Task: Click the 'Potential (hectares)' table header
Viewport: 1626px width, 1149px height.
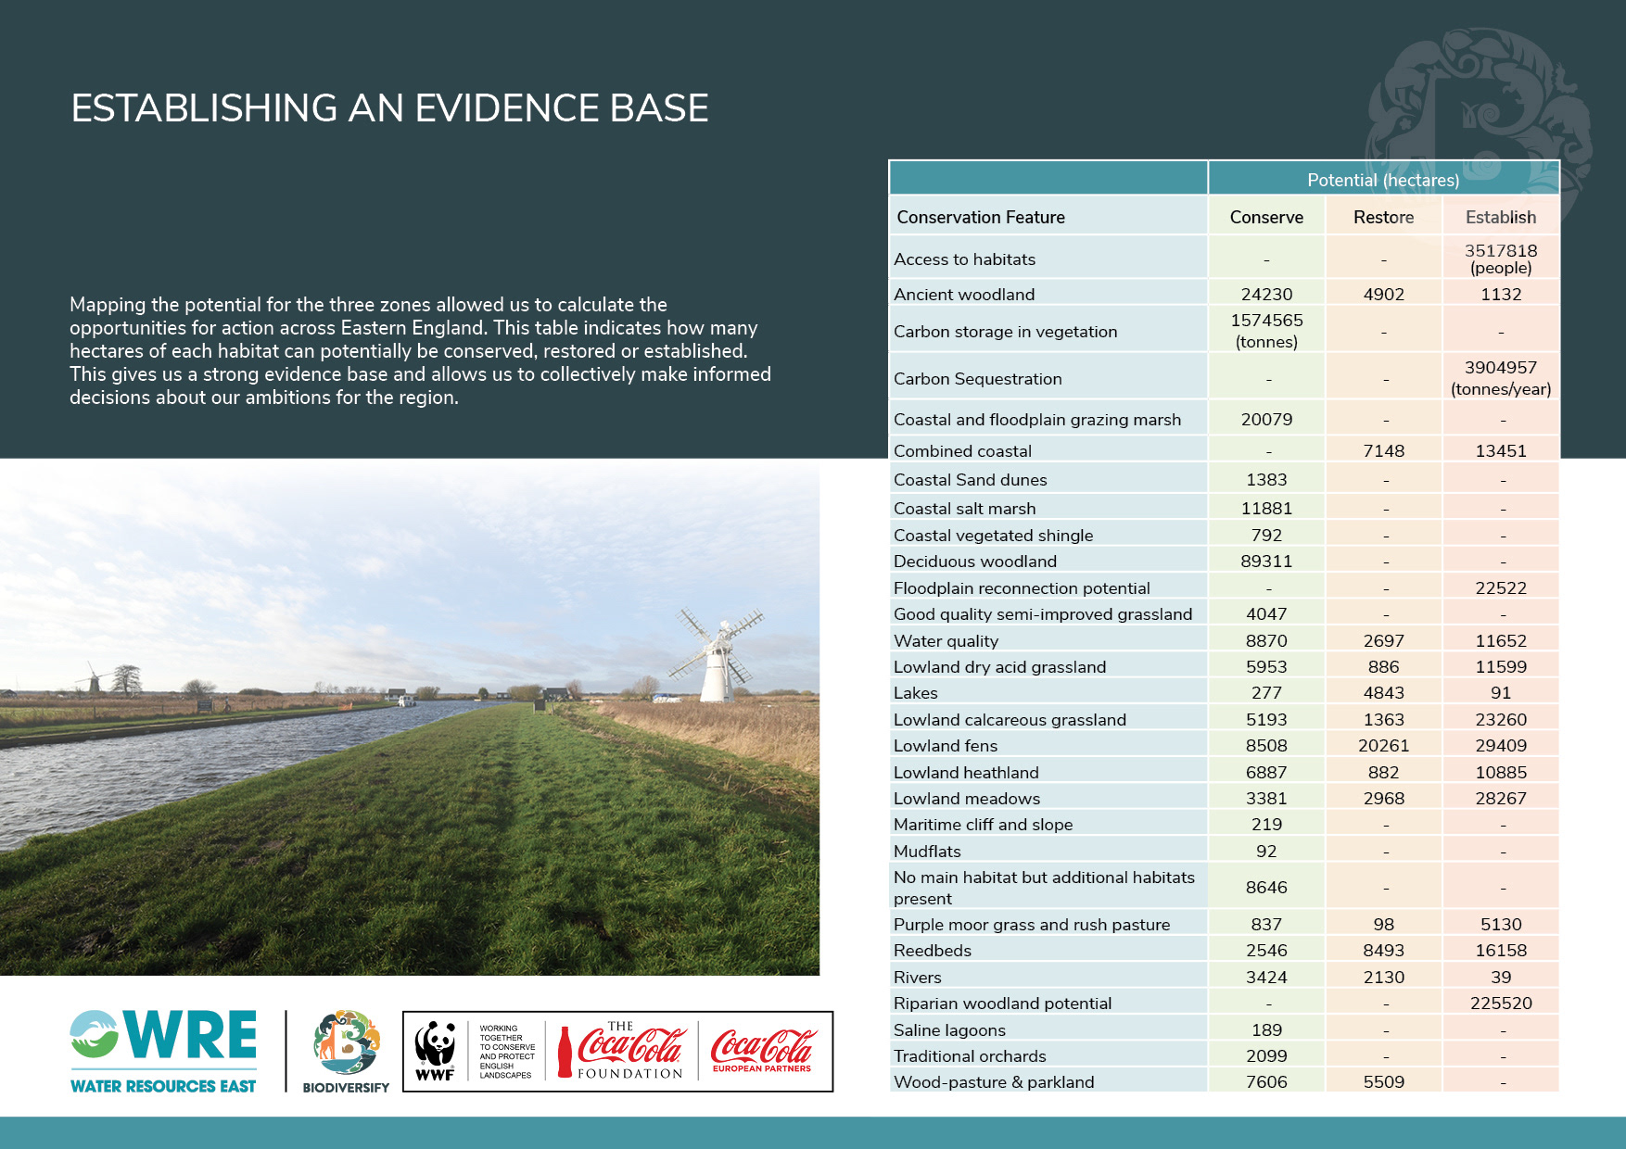Action: (x=1383, y=180)
